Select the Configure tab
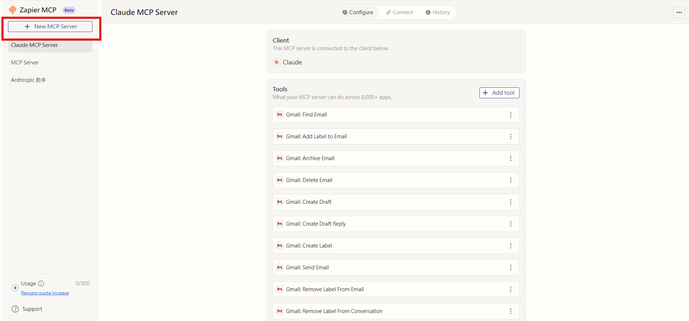This screenshot has width=689, height=321. 357,12
